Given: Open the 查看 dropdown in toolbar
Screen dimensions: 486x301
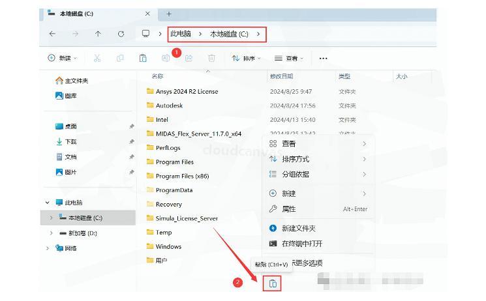Looking at the screenshot, I should tap(289, 58).
